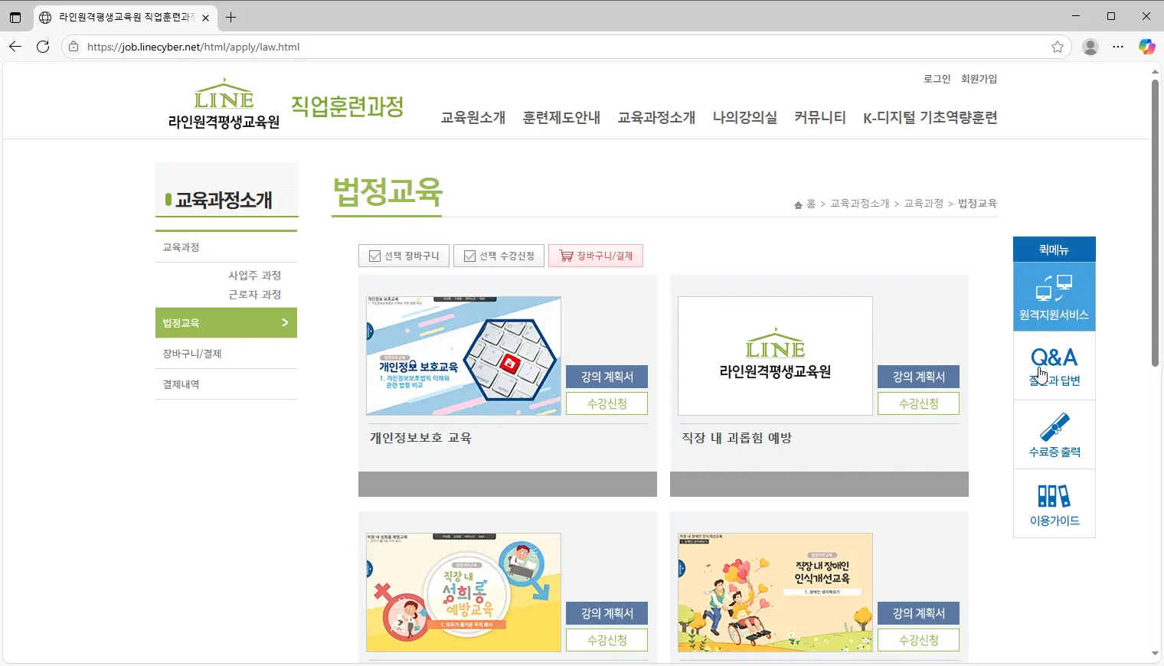
Task: Open the browser profile account dropdown
Action: click(x=1090, y=47)
